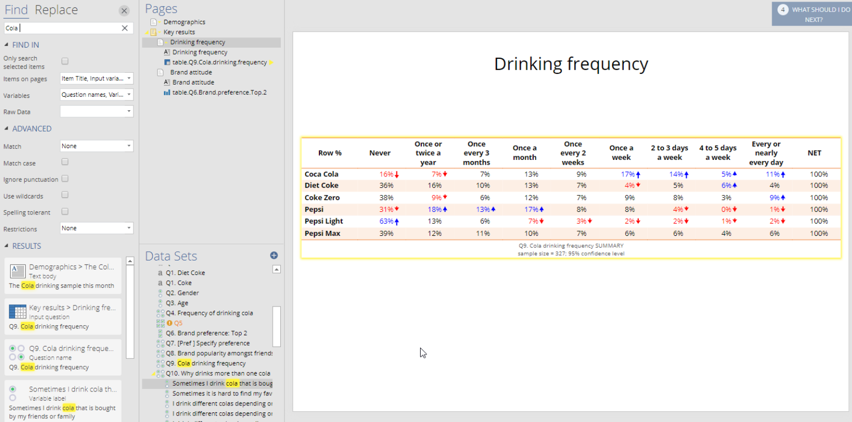Screen dimensions: 852x422
Task: Click the question icon in Q9. Cola search result
Action: [x=17, y=352]
